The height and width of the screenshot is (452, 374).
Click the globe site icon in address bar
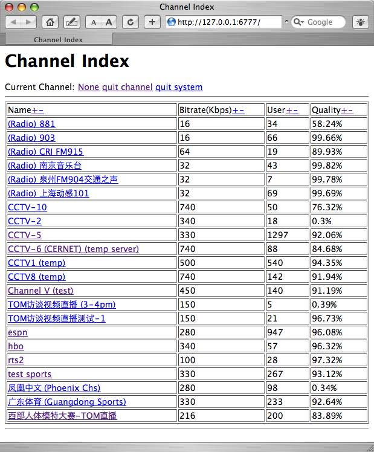[x=172, y=22]
